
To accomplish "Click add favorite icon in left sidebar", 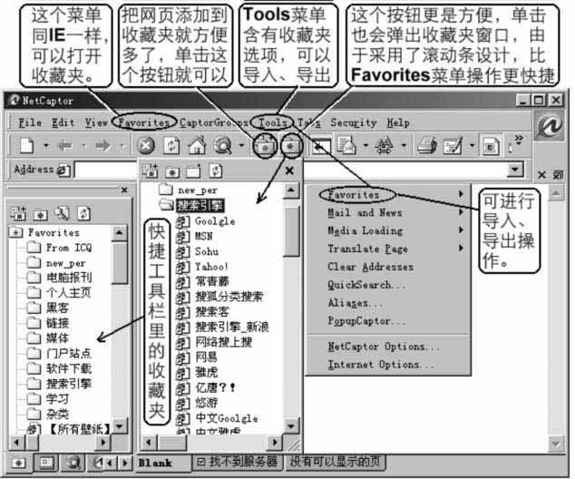I will coord(18,213).
